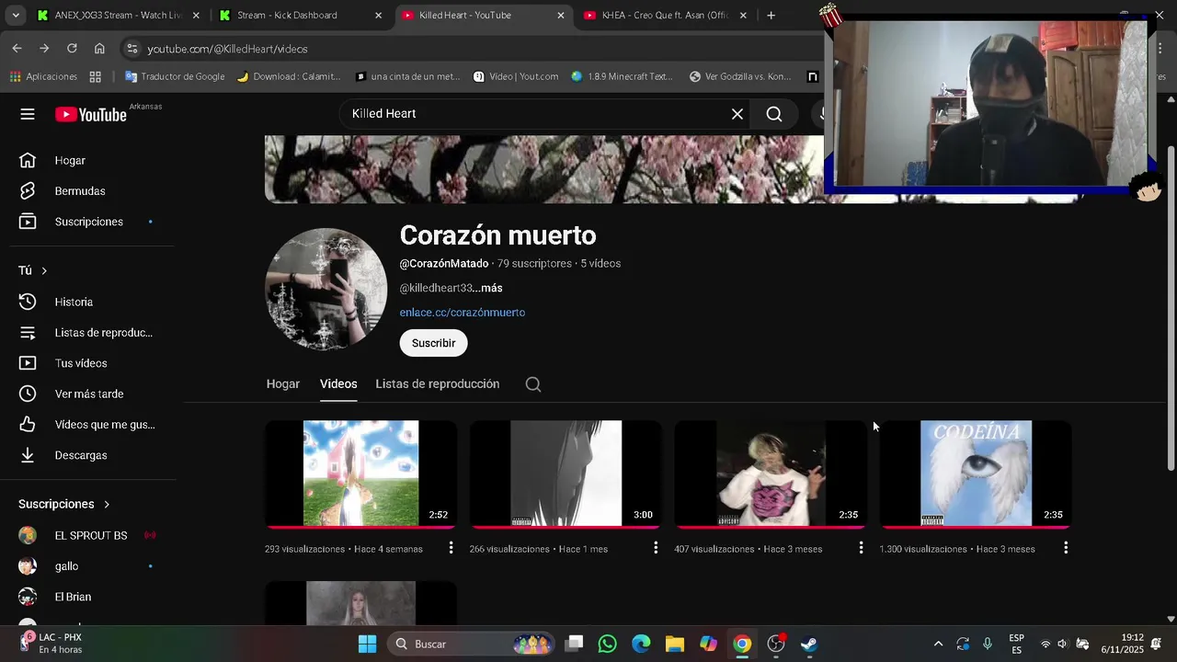This screenshot has height=662, width=1177.
Task: Click the channel profile avatar
Action: [326, 289]
